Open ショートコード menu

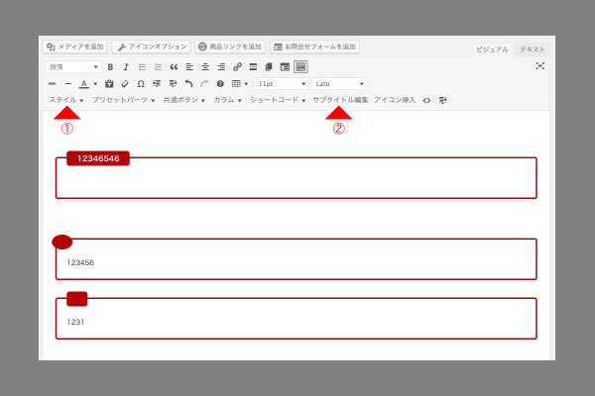[278, 100]
